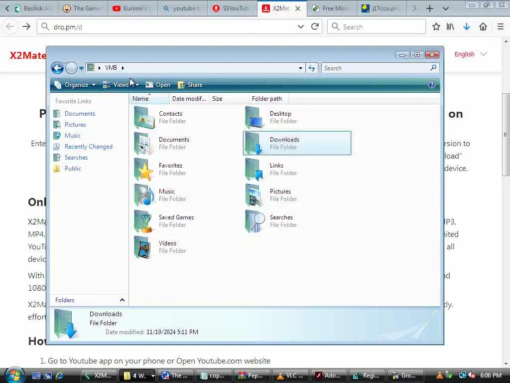Open Music in Favorite Links
Screen dimensions: 510x383
coord(73,136)
